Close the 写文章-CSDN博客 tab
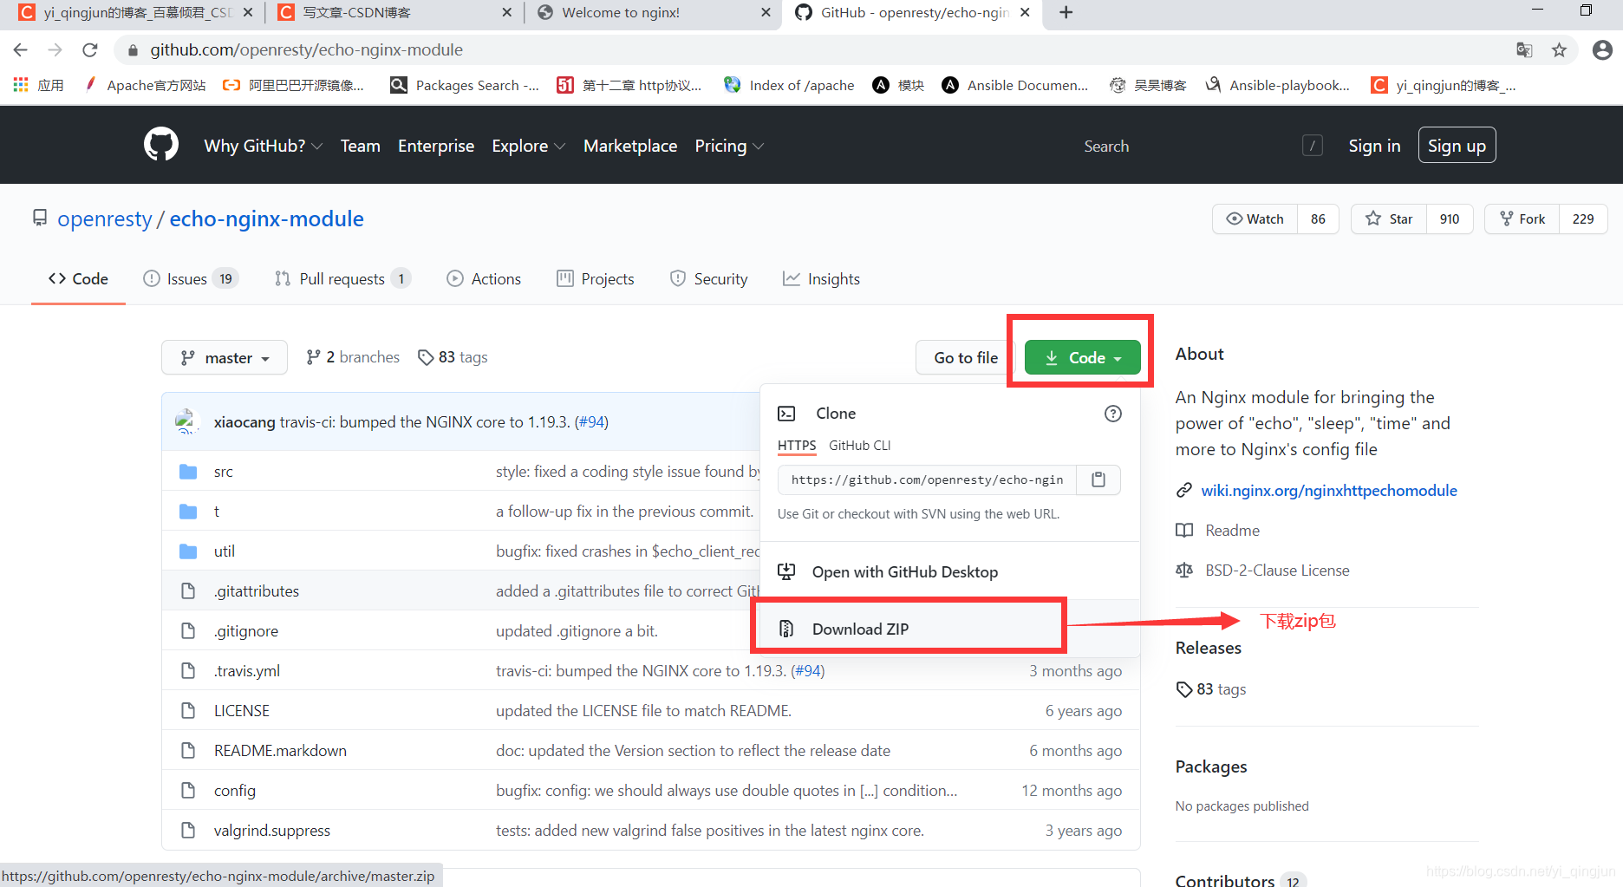Image resolution: width=1623 pixels, height=887 pixels. click(507, 12)
